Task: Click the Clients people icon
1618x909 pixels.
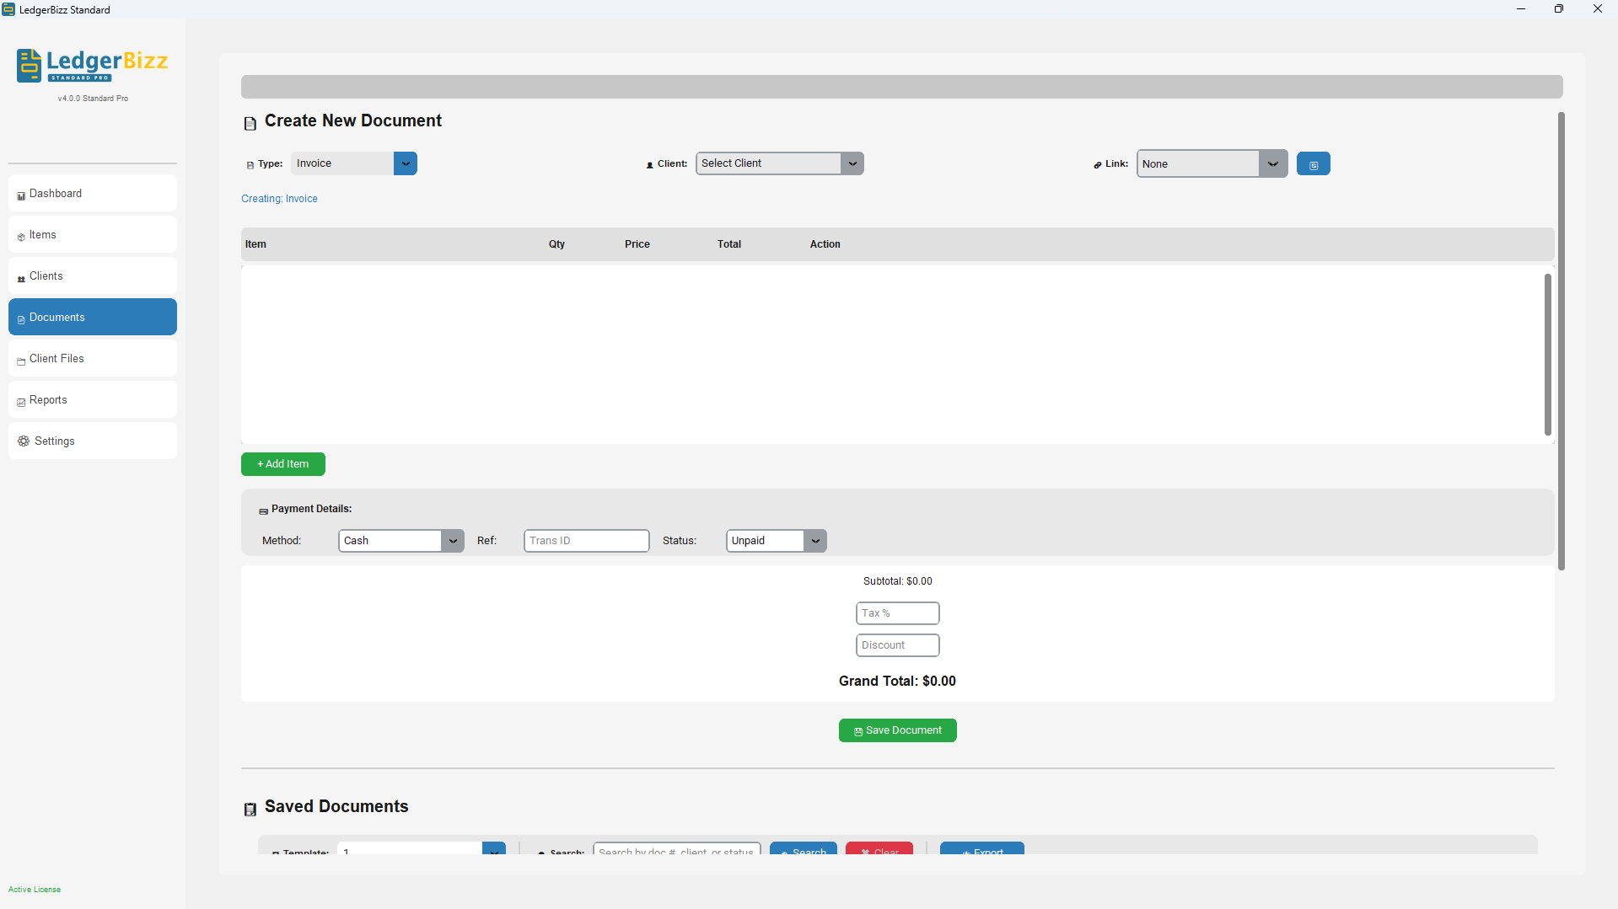Action: tap(21, 279)
